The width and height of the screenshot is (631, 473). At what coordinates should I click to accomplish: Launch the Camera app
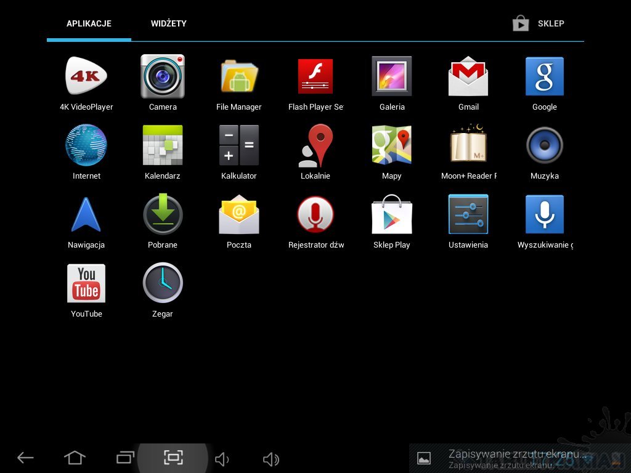point(163,76)
